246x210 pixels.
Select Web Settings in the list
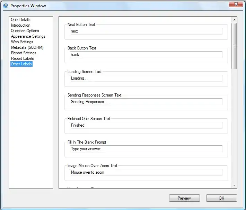pyautogui.click(x=22, y=42)
